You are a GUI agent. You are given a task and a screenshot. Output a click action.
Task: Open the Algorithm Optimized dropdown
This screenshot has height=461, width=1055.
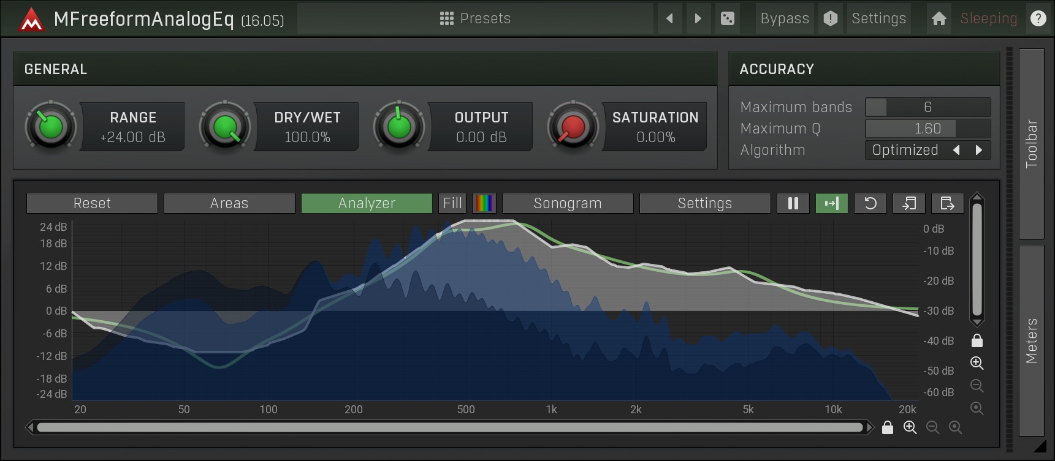coord(905,150)
